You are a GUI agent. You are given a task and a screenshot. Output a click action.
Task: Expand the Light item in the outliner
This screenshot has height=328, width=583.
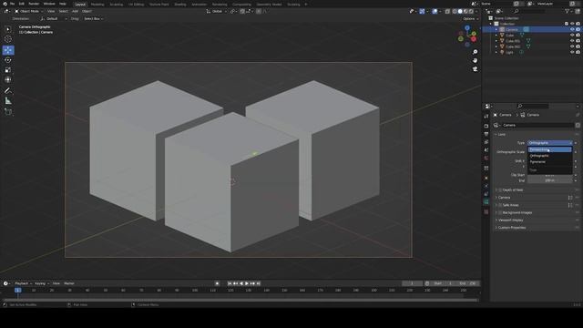coord(496,53)
